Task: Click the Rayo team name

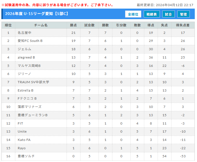Action: point(22,148)
